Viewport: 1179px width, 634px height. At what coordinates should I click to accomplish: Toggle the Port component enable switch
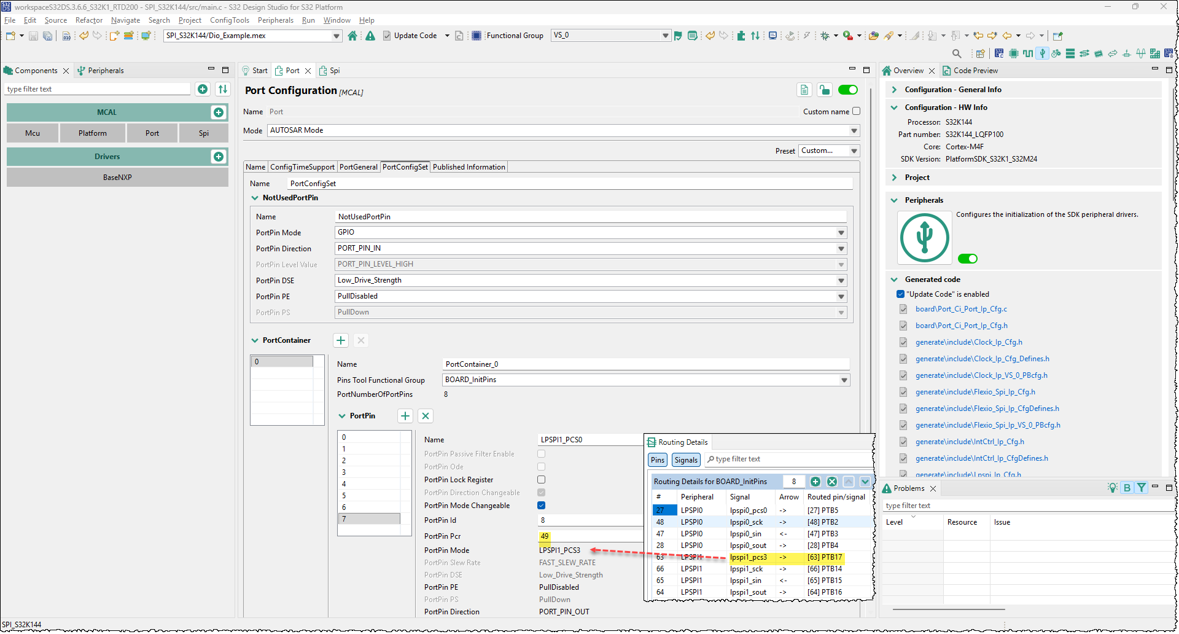click(848, 90)
